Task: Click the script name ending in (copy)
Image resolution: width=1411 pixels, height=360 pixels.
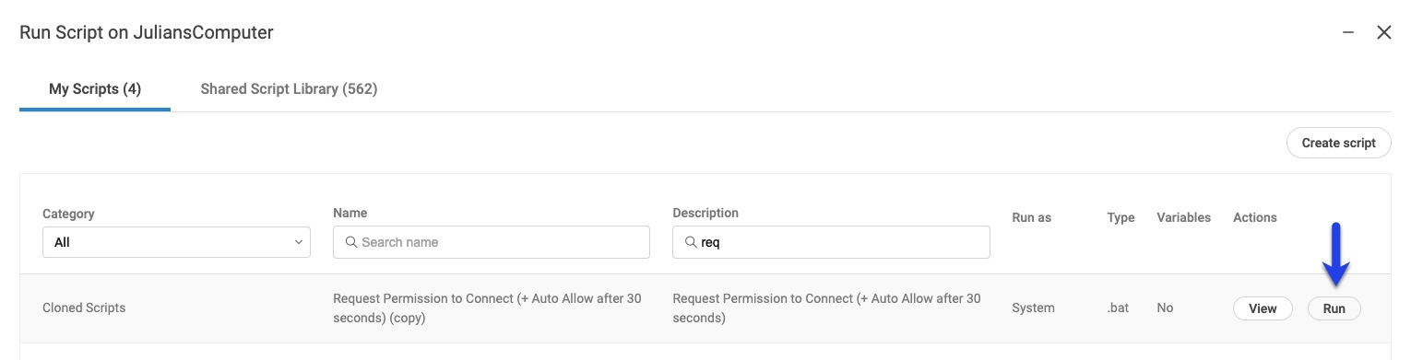Action: coord(487,308)
